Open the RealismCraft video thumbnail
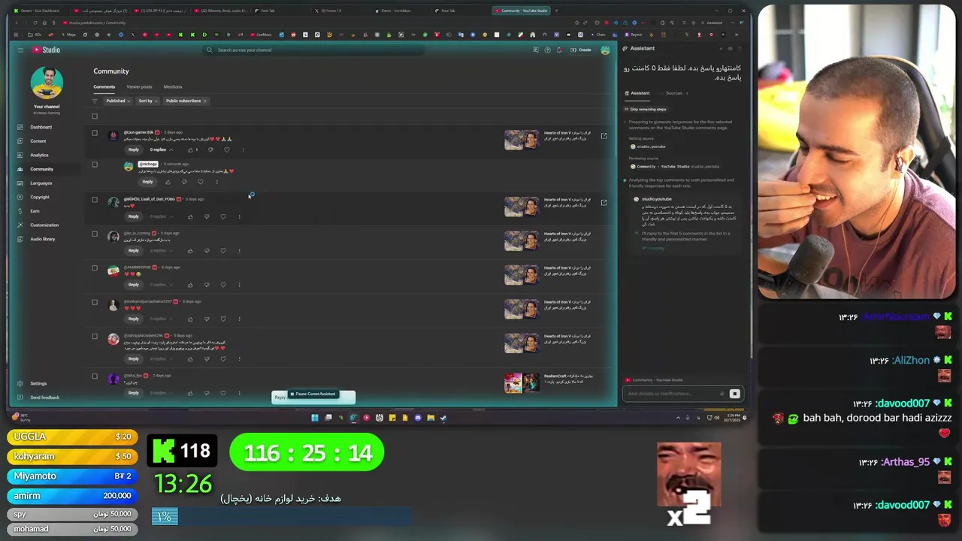 pos(522,383)
